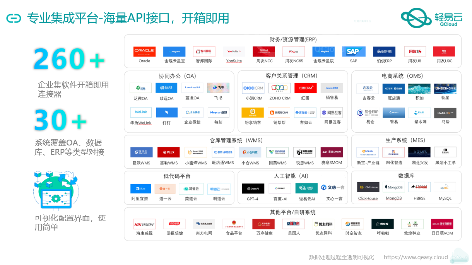Click the HBRSE database logo

point(419,187)
